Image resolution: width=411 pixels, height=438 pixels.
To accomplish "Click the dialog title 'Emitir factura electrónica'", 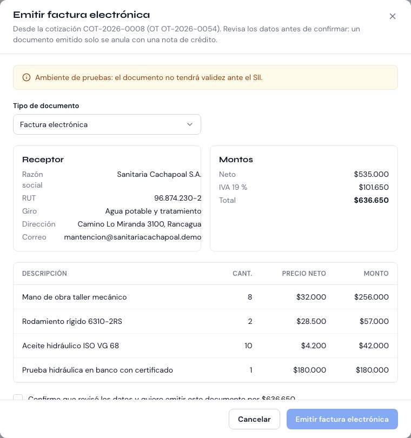I will 81,15.
